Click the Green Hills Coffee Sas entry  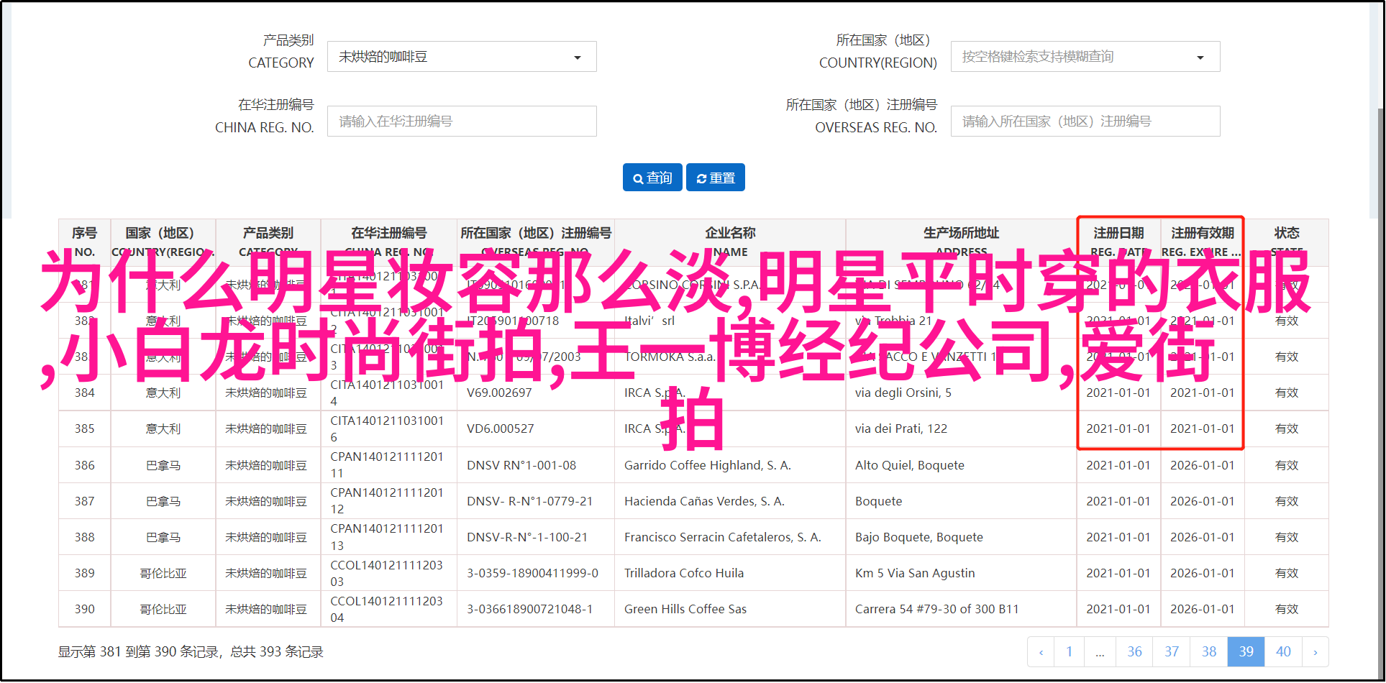tap(685, 609)
